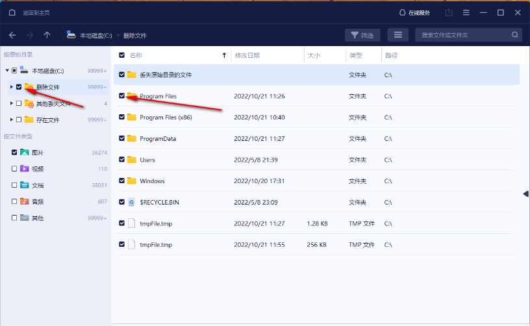Expand the existing files tree node
This screenshot has height=326, width=530.
pyautogui.click(x=12, y=119)
